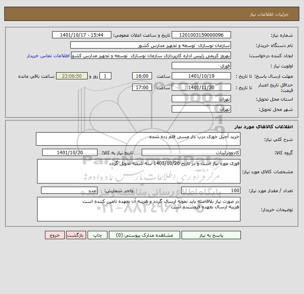Image resolution: width=304 pixels, height=294 pixels.
Task: Click the گروه کالا label
Action: (x=283, y=153)
